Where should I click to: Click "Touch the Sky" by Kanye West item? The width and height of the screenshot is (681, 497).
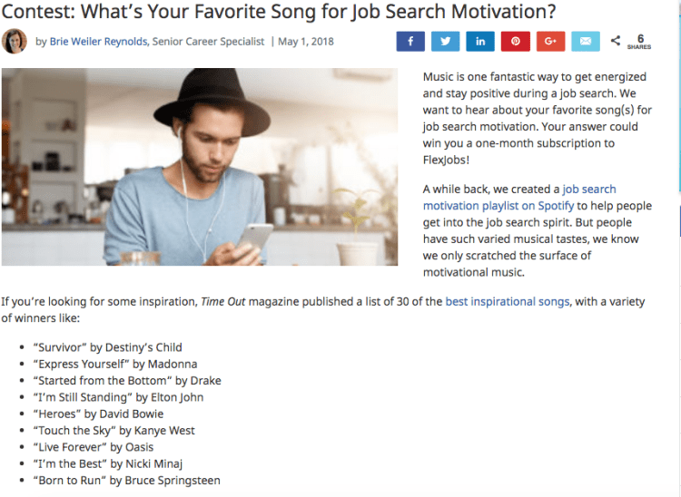coord(113,430)
